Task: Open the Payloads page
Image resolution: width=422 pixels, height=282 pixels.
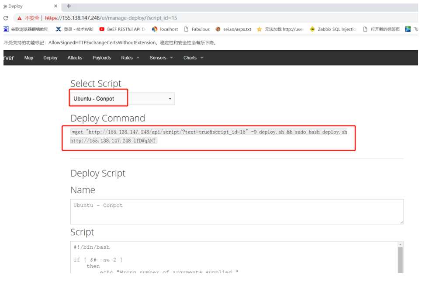Action: 102,58
